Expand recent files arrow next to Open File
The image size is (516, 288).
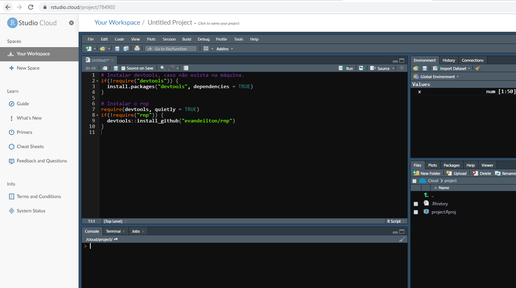[109, 49]
